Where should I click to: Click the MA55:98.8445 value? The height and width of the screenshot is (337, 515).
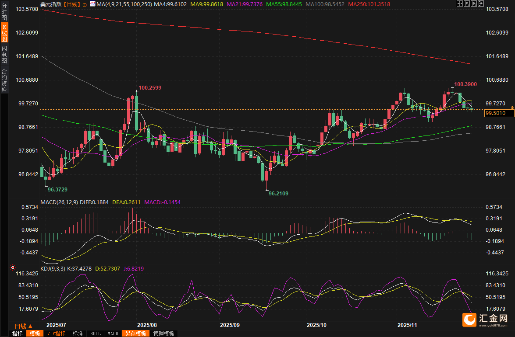(284, 4)
